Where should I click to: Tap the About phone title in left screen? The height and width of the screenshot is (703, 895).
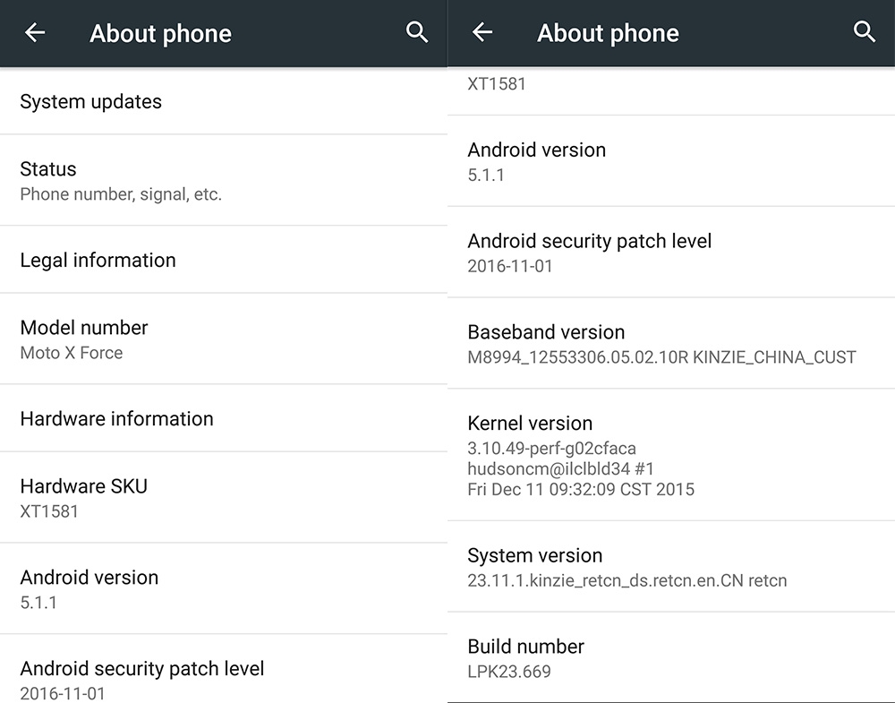pos(160,34)
